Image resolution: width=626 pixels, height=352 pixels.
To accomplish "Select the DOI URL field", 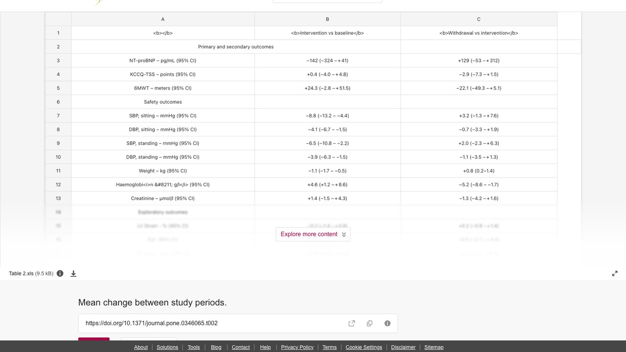I will point(238,323).
